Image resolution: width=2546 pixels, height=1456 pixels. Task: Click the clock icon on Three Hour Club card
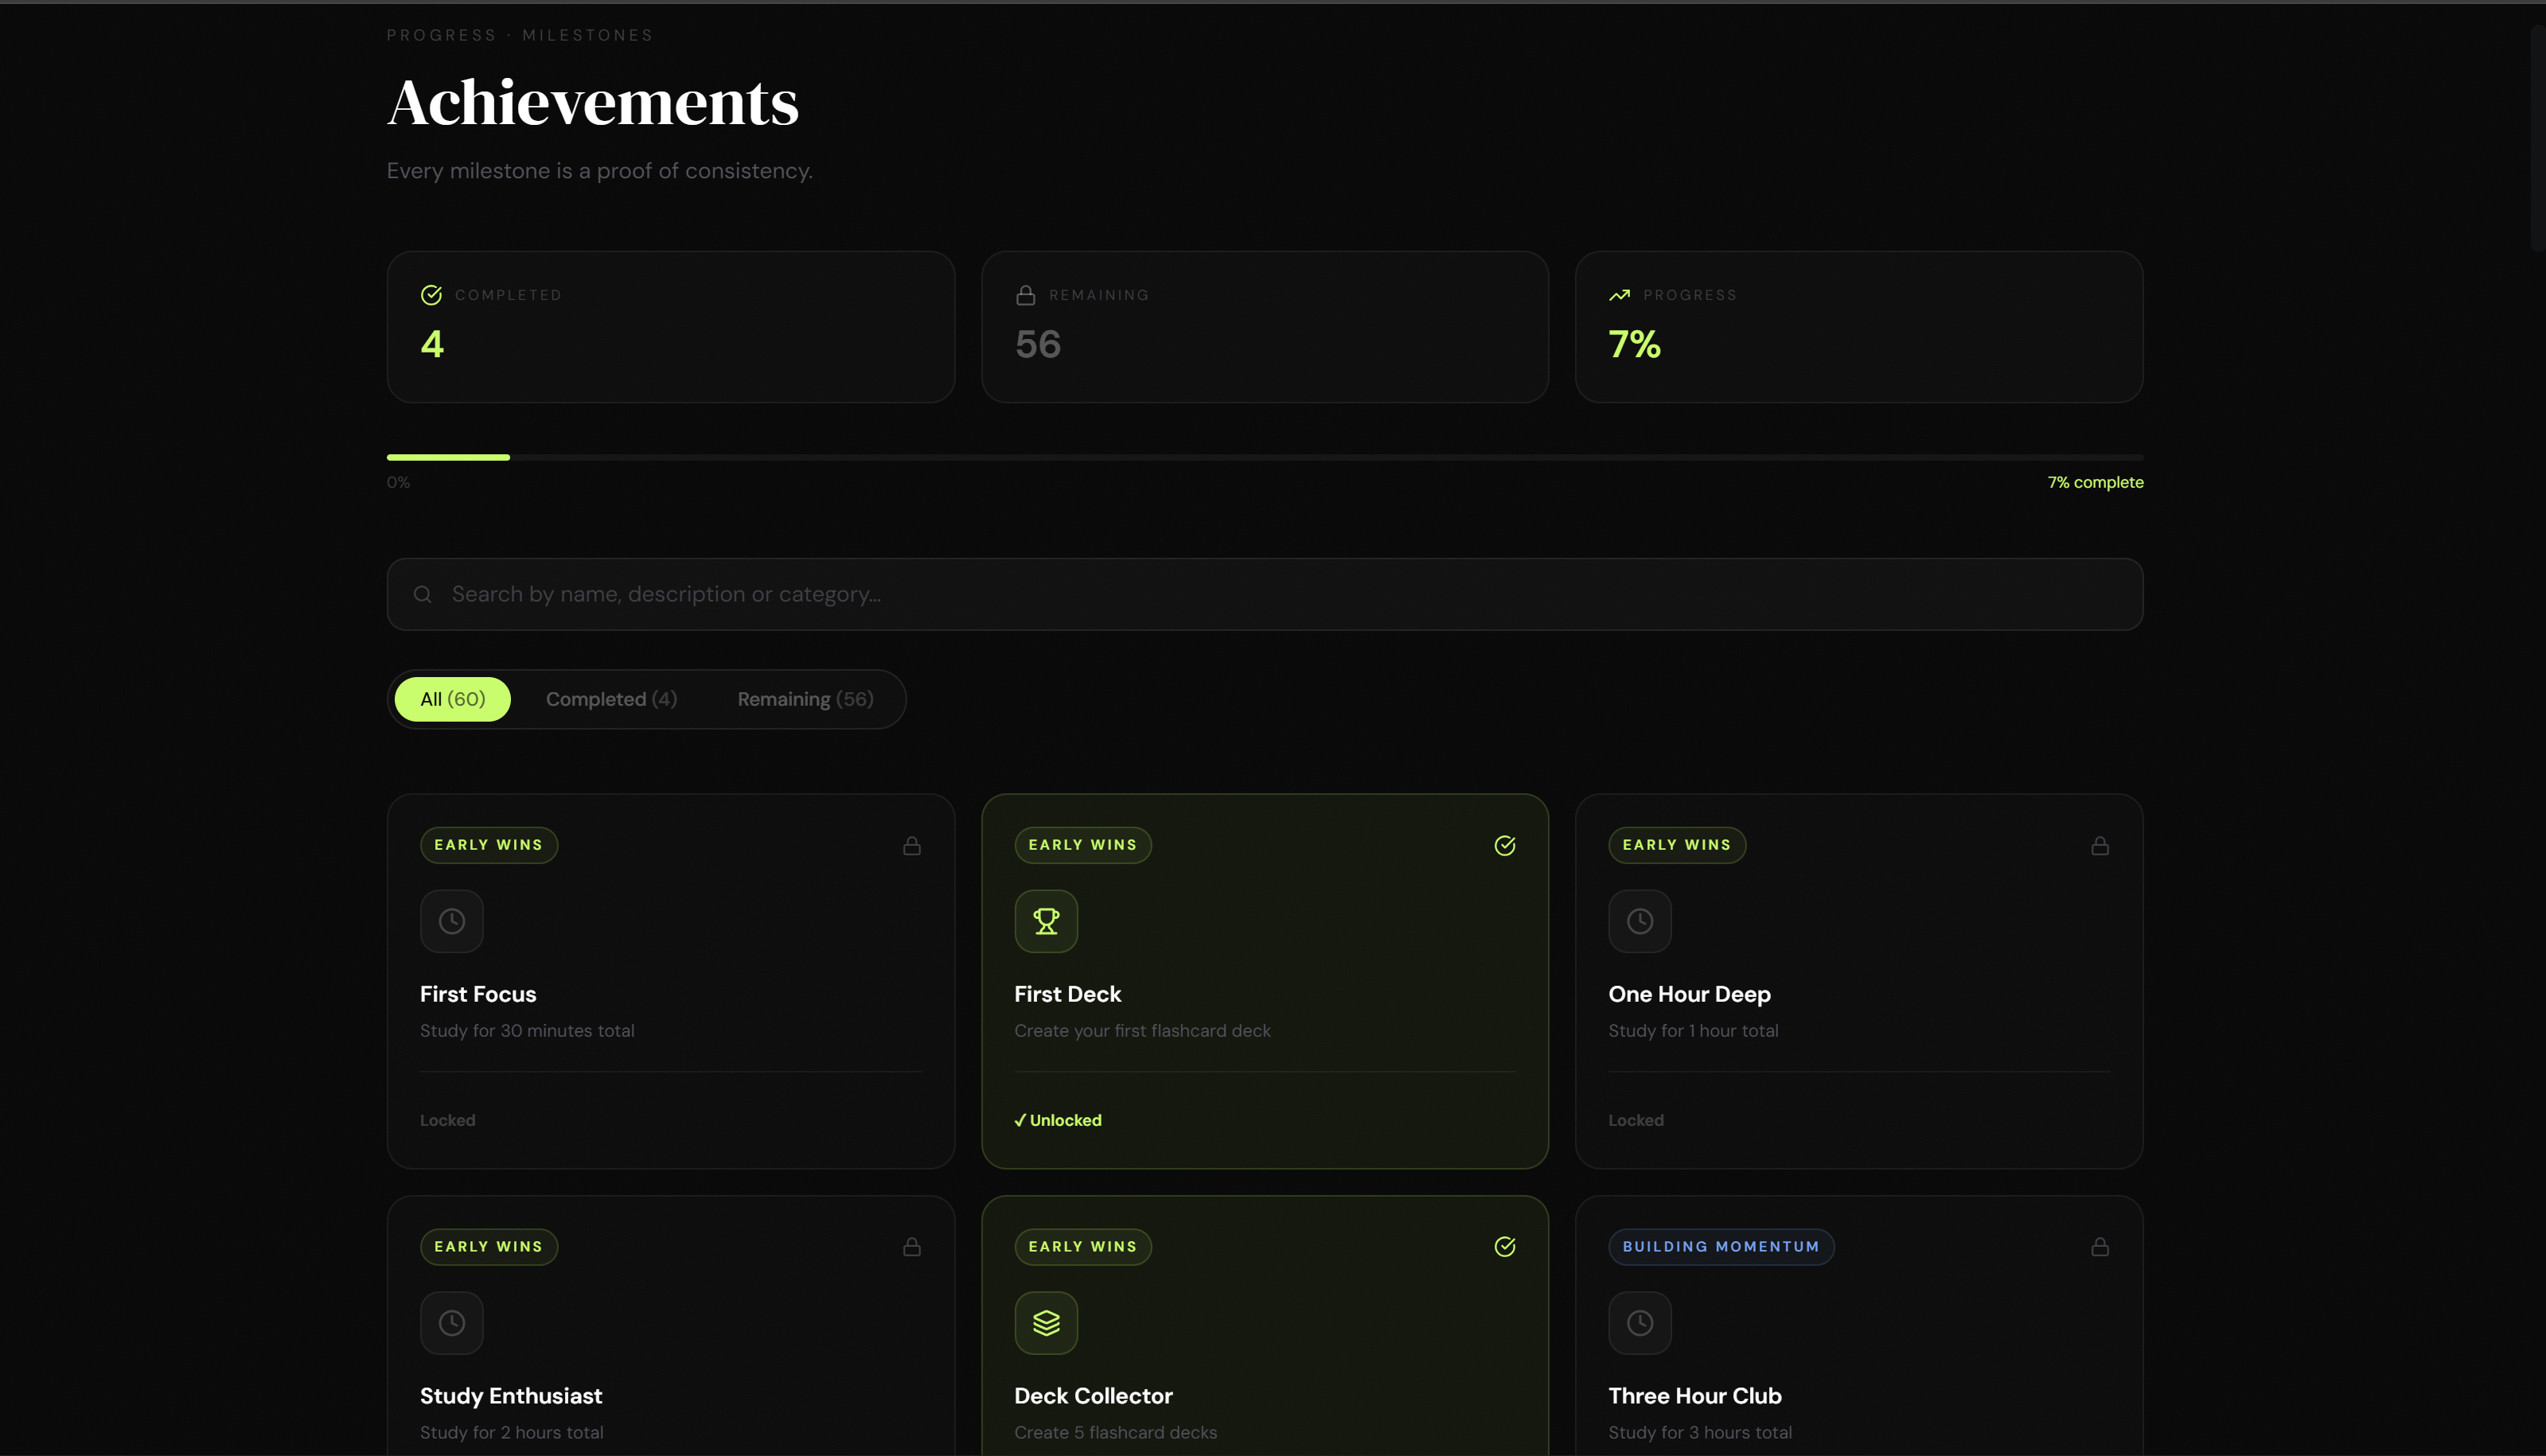pos(1640,1323)
